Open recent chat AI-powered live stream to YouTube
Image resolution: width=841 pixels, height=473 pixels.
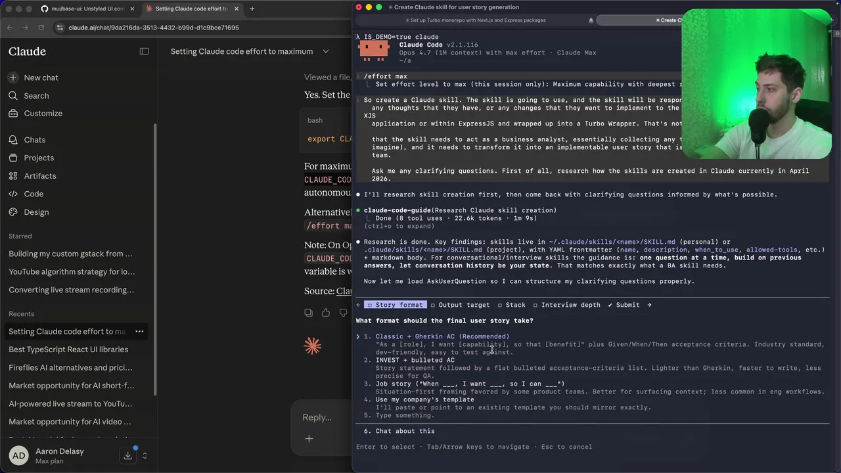70,403
